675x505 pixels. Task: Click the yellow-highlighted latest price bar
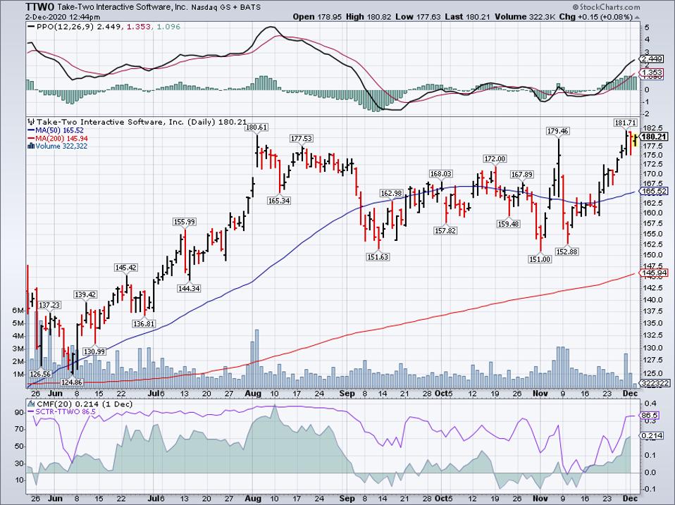pos(635,139)
